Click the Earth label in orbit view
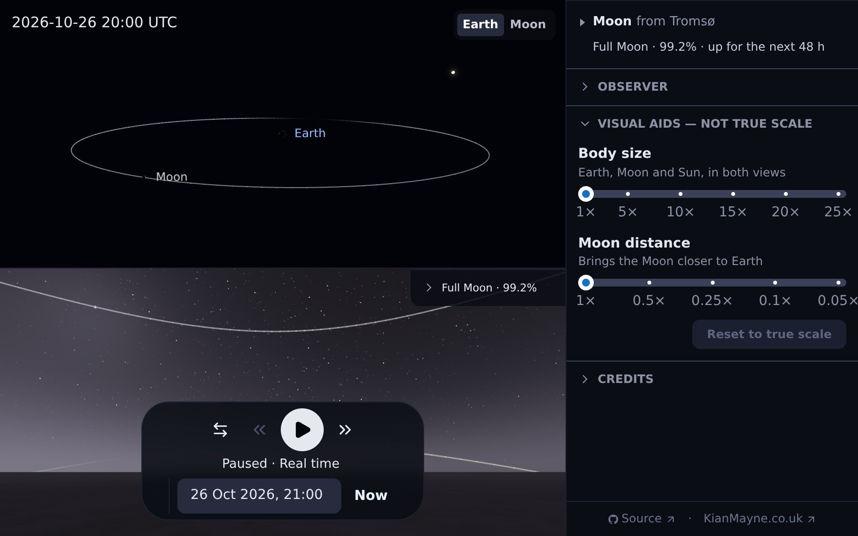This screenshot has width=858, height=536. 310,133
